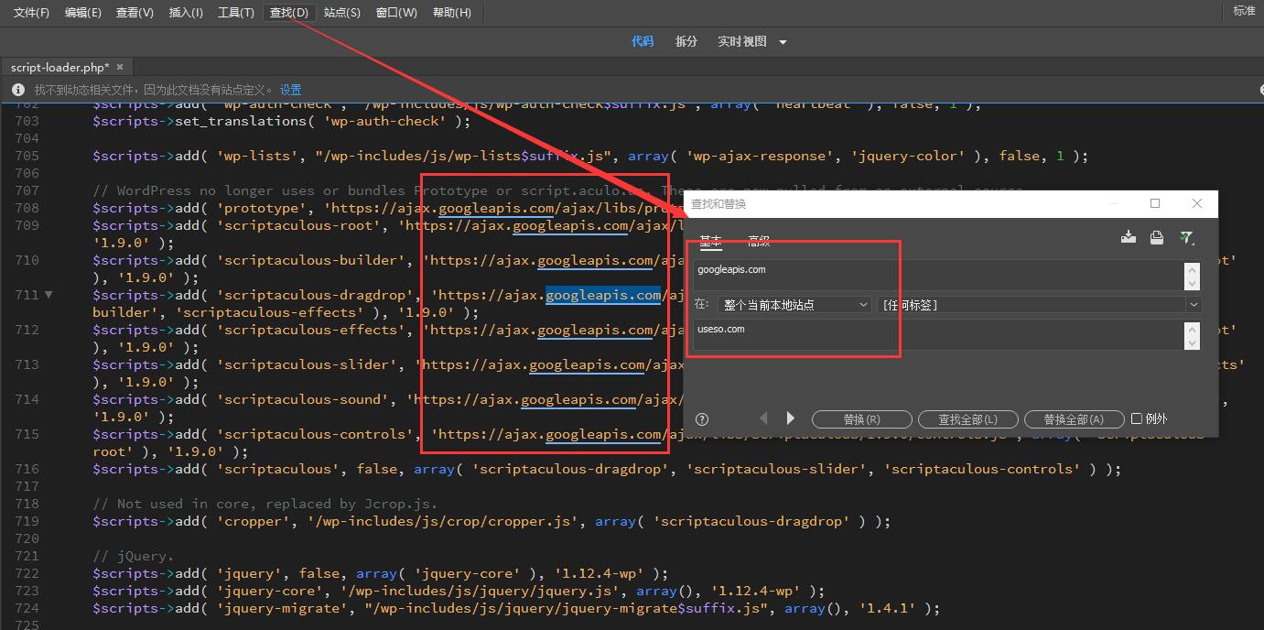Image resolution: width=1264 pixels, height=630 pixels.
Task: Click the filter options icon
Action: click(1187, 238)
